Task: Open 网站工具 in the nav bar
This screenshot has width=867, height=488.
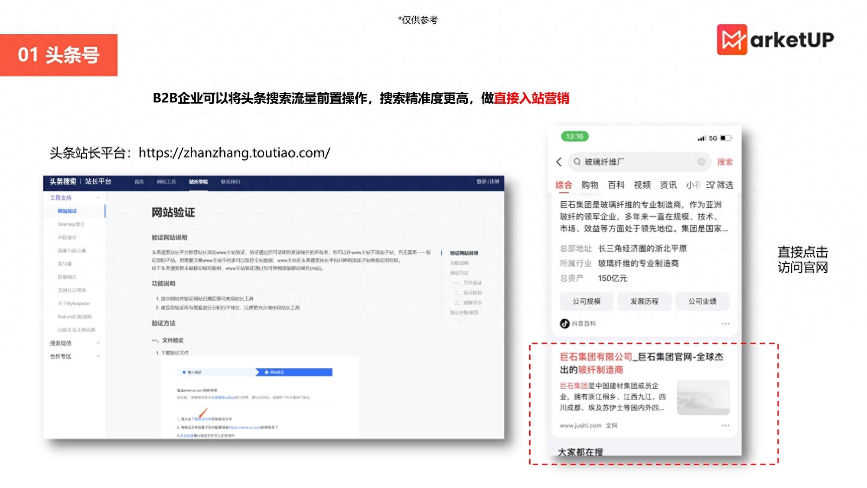Action: tap(166, 182)
